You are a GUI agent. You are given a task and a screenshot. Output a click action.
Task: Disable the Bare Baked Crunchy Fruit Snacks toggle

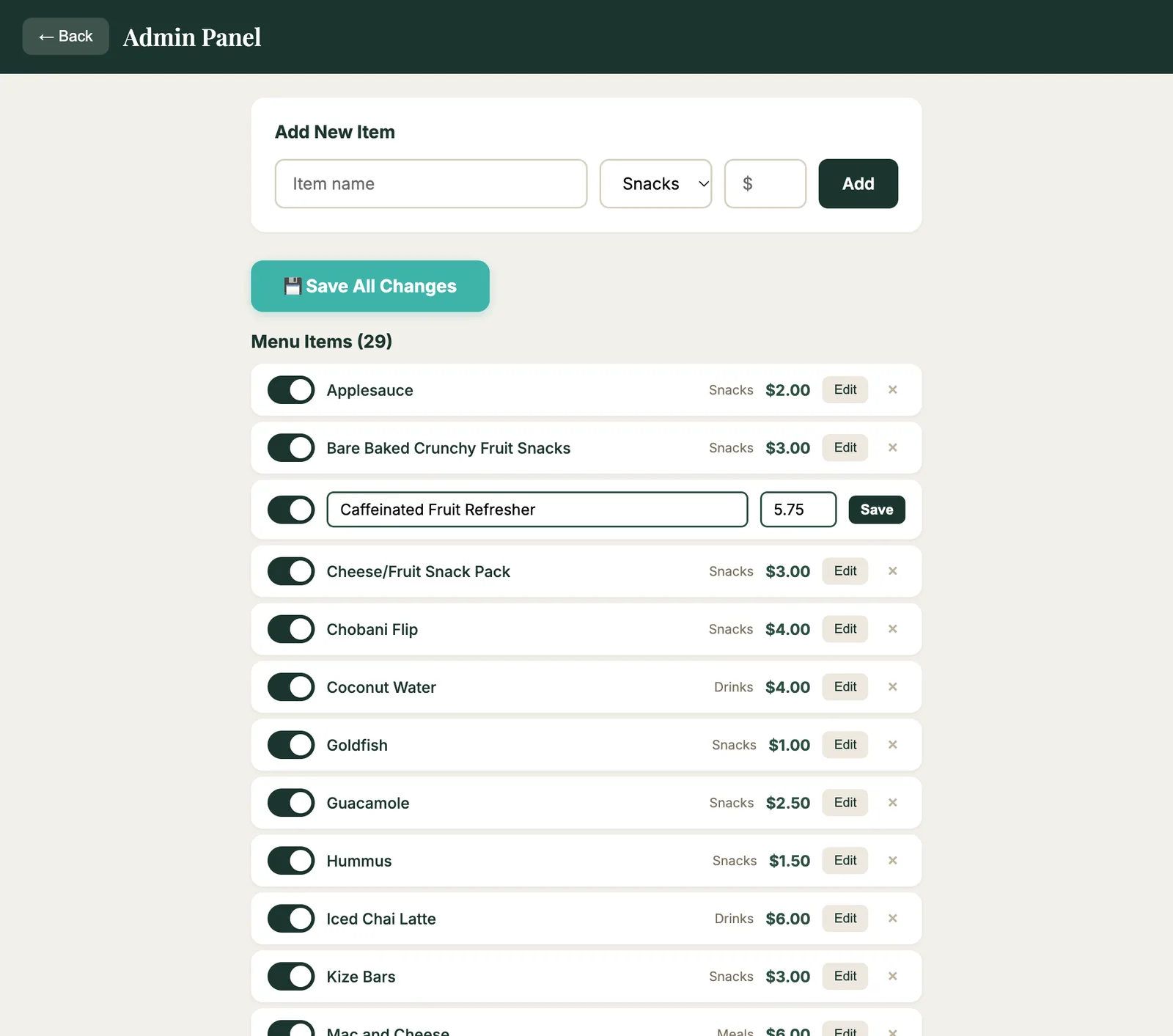pyautogui.click(x=291, y=448)
